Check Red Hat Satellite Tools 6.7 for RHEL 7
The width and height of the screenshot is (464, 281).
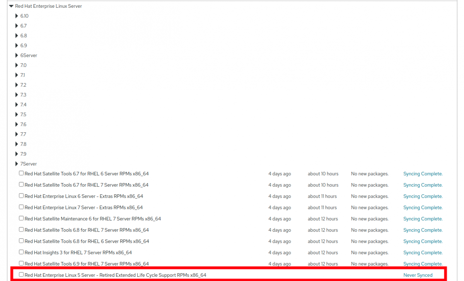coord(21,185)
